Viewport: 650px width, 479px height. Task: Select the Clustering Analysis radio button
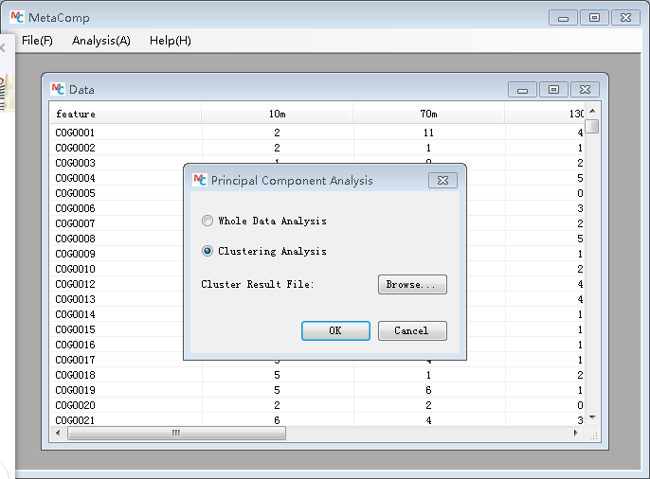coord(208,251)
